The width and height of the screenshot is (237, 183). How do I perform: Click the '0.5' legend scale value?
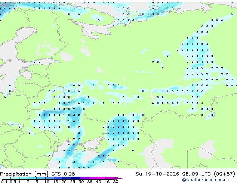13,182
